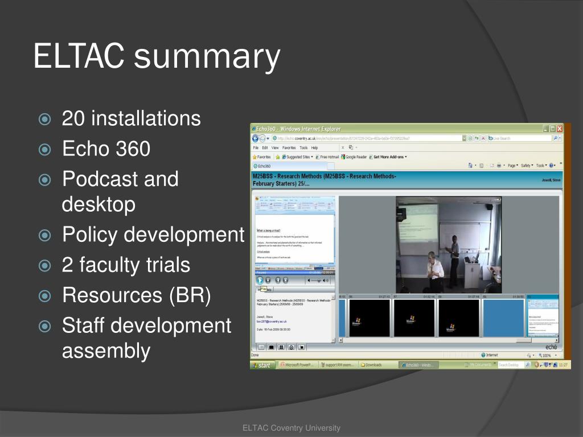Open the blue Help question-mark dropdown
Image resolution: width=583 pixels, height=437 pixels.
552,166
